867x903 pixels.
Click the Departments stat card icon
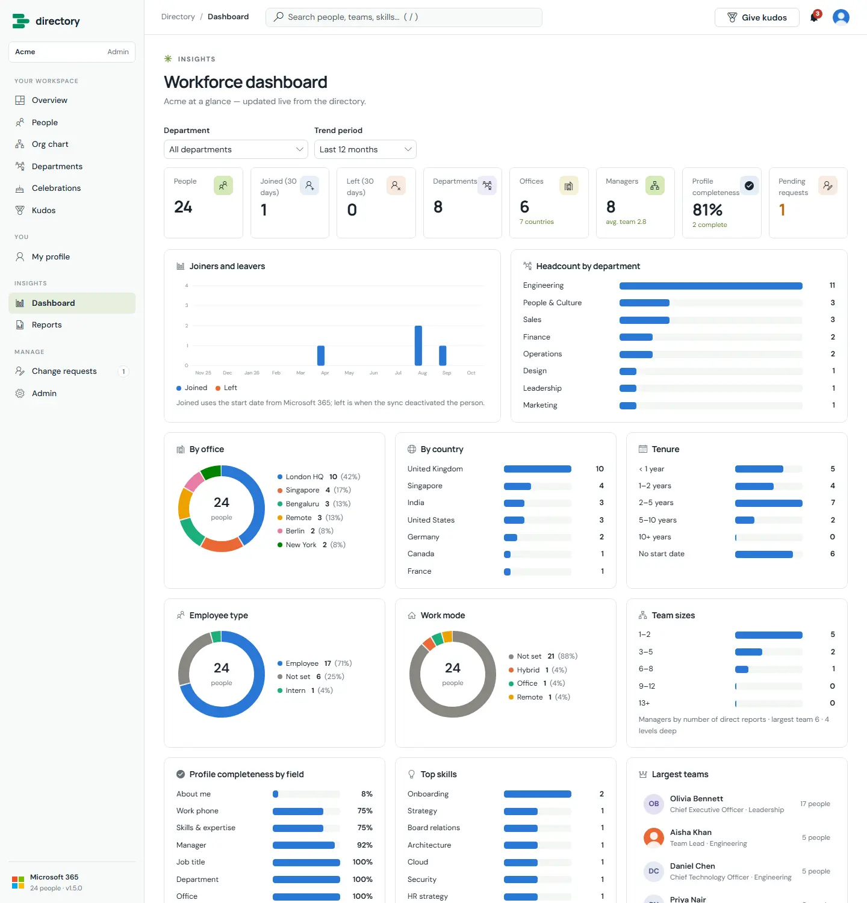487,185
